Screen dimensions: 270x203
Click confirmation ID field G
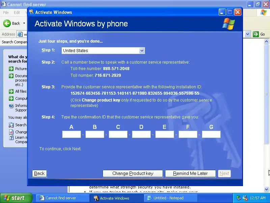click(x=211, y=134)
